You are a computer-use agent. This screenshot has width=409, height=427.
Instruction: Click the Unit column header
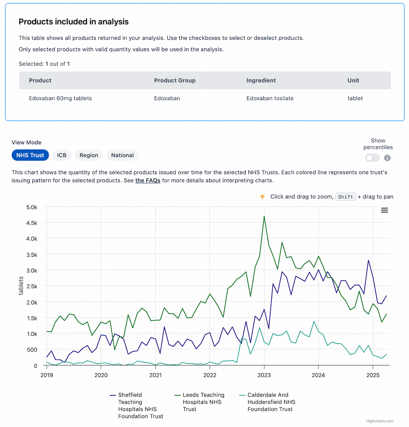click(353, 80)
